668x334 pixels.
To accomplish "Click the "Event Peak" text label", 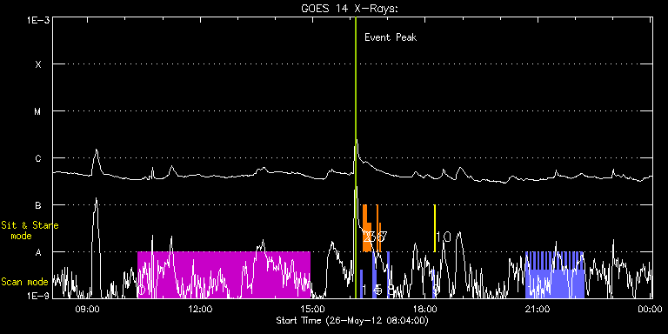I will tap(391, 37).
